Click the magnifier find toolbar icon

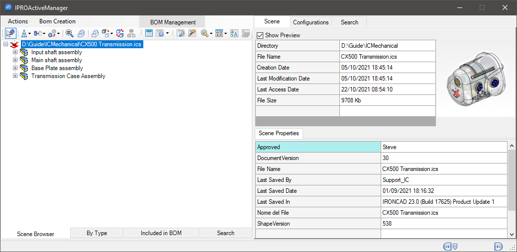point(70,33)
